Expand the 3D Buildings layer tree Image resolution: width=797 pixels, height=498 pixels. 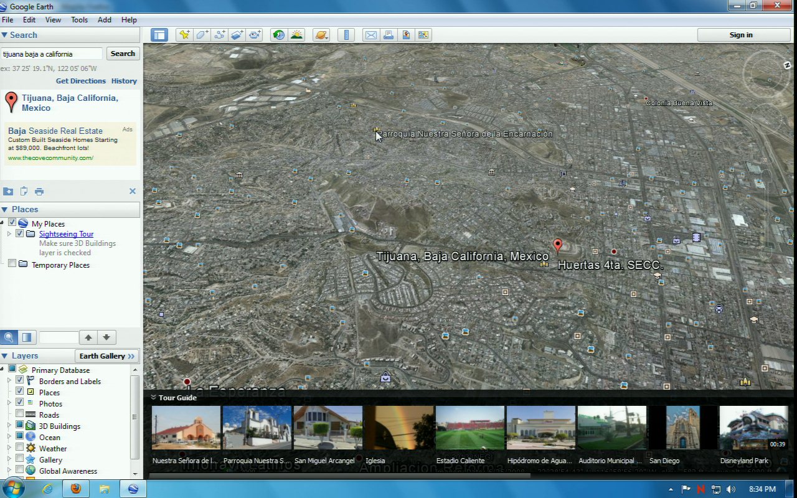tap(9, 426)
